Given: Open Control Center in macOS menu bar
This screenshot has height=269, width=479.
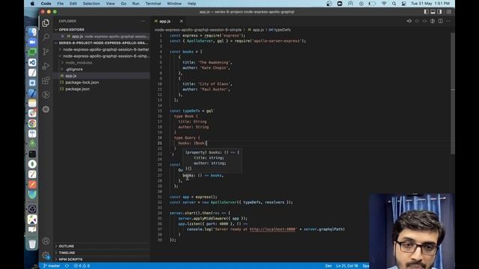Looking at the screenshot, I should coord(404,4).
